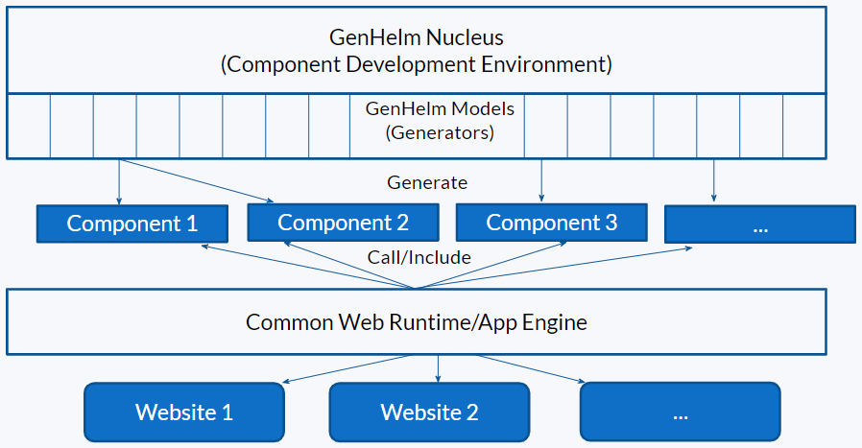Click the Component 1 box

(132, 224)
